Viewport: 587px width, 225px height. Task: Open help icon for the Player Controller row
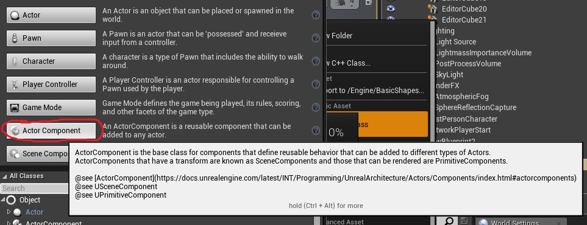[316, 85]
